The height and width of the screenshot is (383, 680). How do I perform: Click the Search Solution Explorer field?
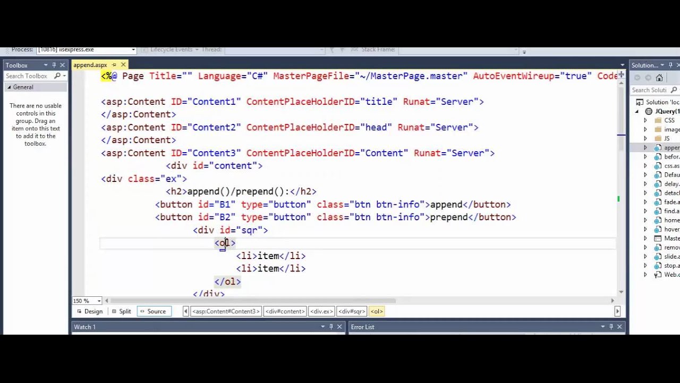coord(649,90)
